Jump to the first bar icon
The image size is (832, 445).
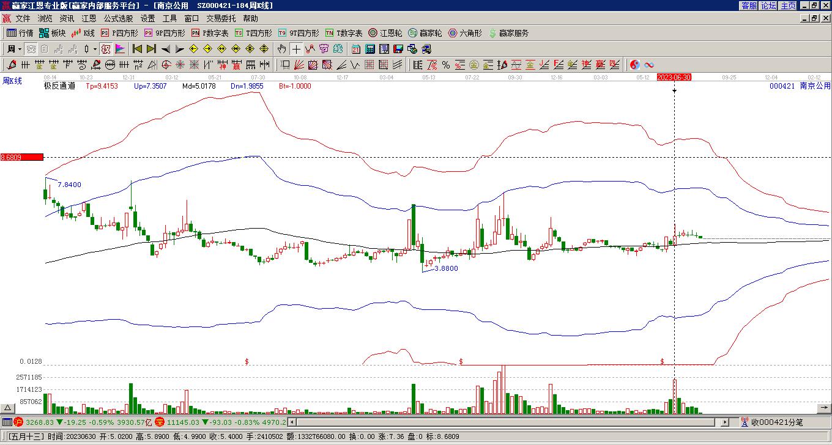(x=137, y=49)
